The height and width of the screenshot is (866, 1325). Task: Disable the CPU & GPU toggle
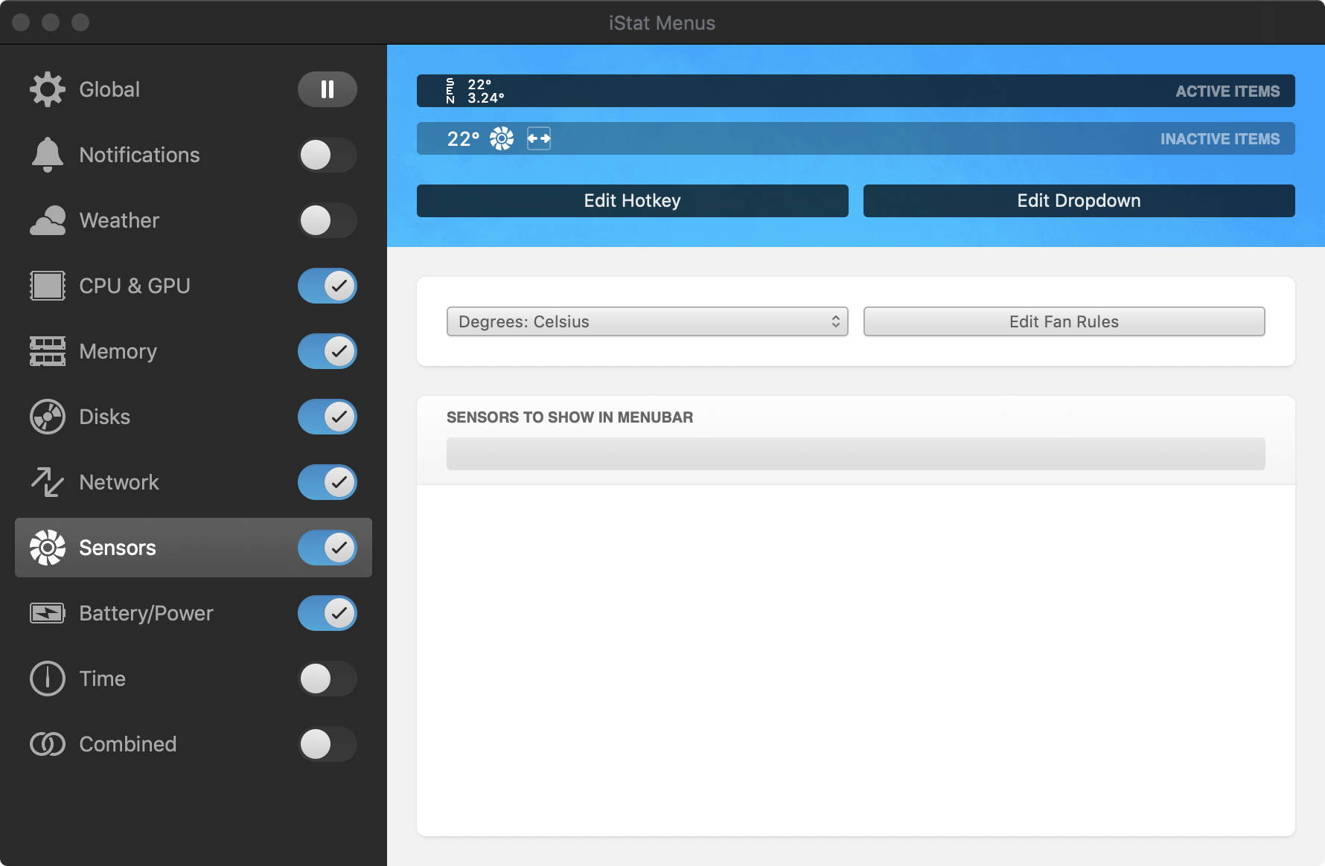coord(328,286)
